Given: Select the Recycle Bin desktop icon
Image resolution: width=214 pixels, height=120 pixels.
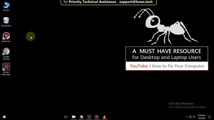Looking at the screenshot, I should pos(6,22).
